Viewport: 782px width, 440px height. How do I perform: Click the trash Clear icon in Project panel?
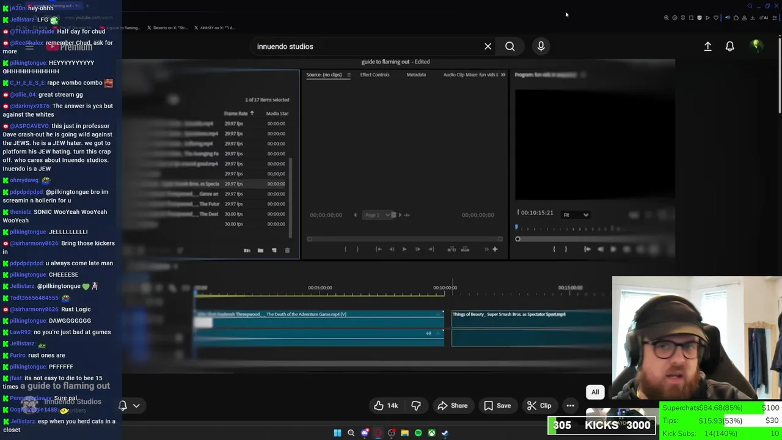point(287,250)
